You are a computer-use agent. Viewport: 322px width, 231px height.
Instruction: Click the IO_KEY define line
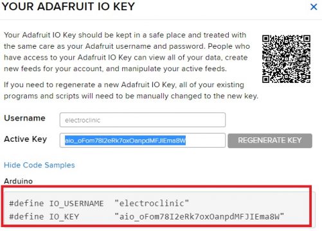[147, 217]
